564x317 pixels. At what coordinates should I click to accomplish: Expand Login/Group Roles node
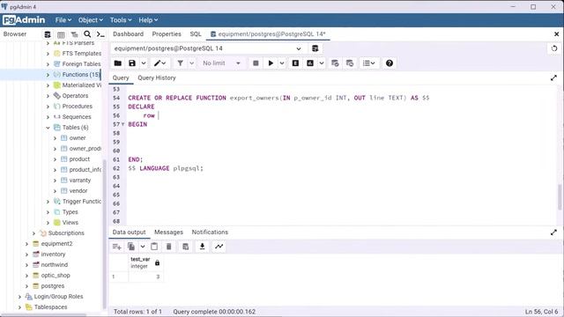coord(19,297)
